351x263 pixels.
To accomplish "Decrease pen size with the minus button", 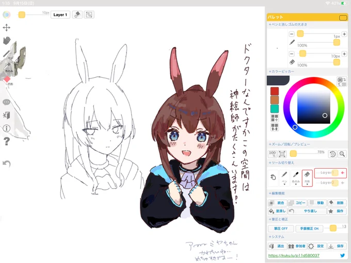I will tap(292, 34).
